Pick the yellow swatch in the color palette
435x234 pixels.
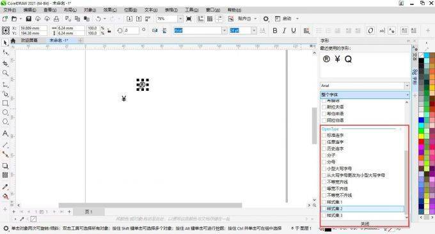(x=421, y=136)
